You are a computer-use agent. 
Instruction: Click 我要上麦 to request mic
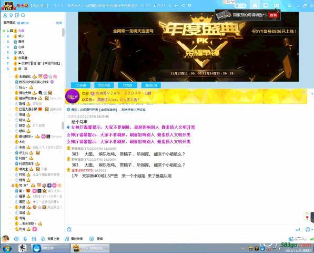[x=50, y=239]
